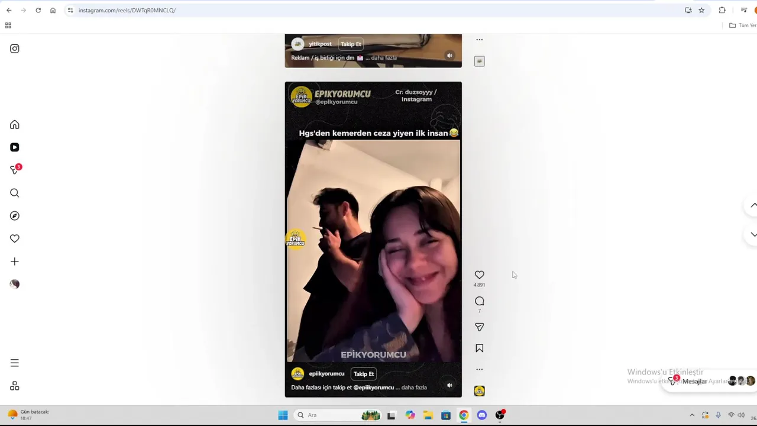Click the Instagram logo in the sidebar
Screen dimensions: 757x426
[x=15, y=49]
